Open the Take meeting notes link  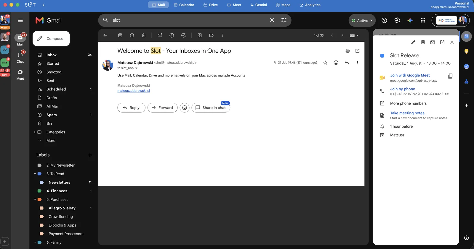pyautogui.click(x=407, y=113)
